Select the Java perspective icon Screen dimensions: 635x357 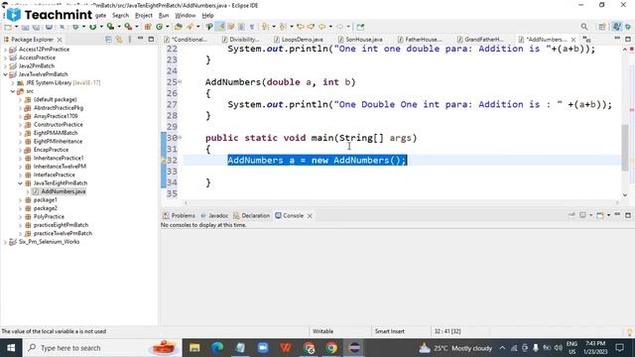click(616, 27)
